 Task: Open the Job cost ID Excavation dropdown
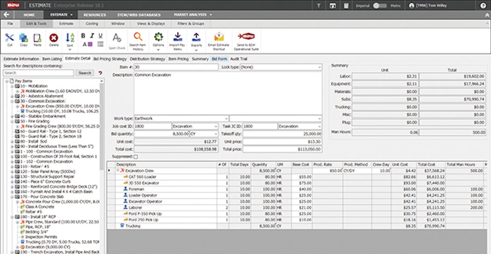[216, 126]
